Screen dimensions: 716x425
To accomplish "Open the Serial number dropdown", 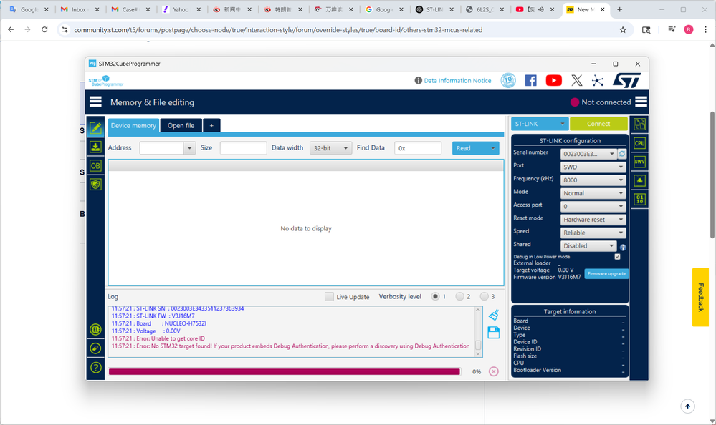I will [588, 154].
